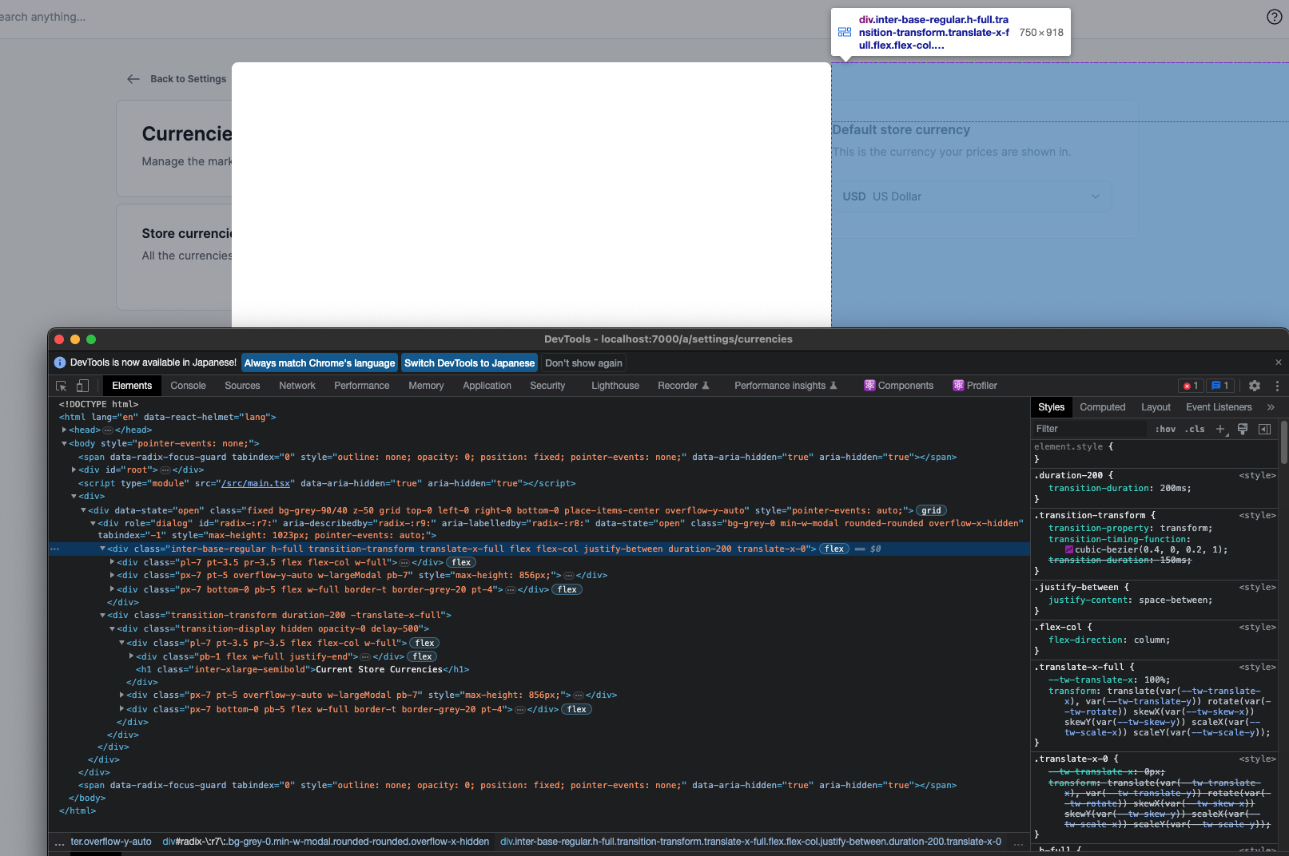The height and width of the screenshot is (856, 1289).
Task: Open the Application tab
Action: 487,386
